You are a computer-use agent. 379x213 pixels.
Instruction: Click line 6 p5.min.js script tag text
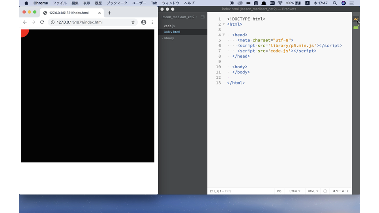[x=289, y=45]
